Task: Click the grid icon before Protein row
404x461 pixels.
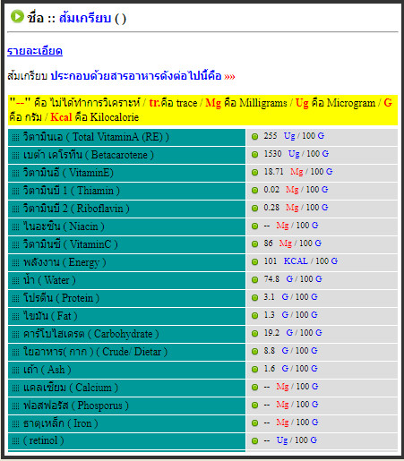Action: (15, 299)
